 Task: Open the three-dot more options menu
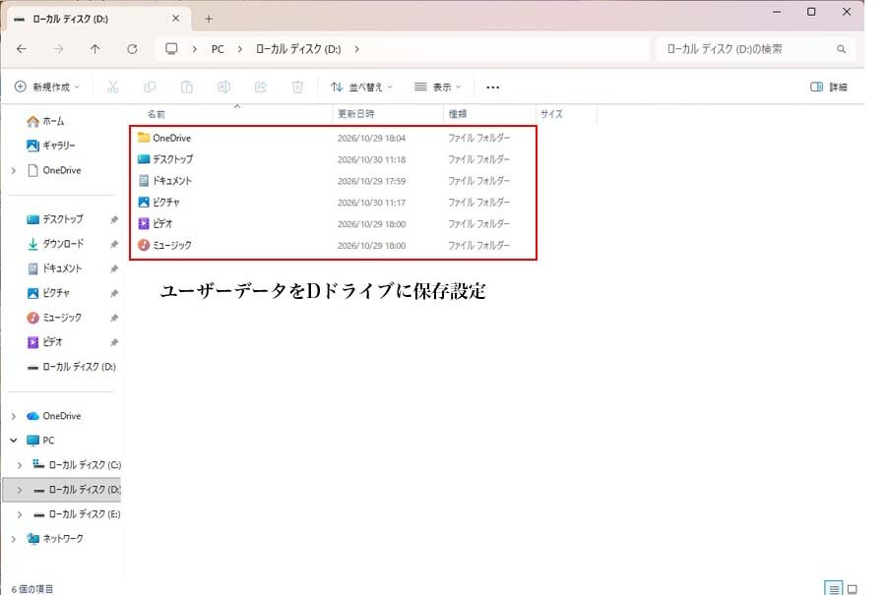(493, 87)
